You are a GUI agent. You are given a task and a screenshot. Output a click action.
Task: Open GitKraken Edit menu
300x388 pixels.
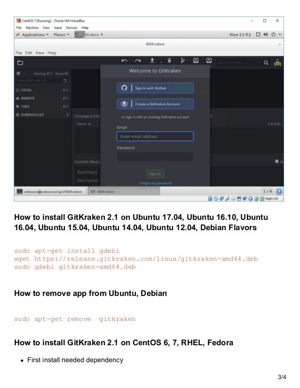pyautogui.click(x=29, y=53)
